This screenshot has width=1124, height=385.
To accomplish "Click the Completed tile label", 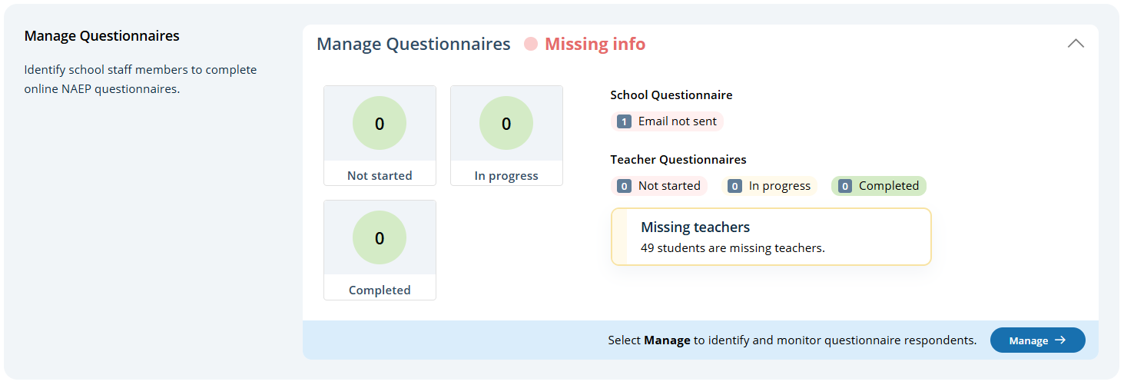I will (x=380, y=290).
